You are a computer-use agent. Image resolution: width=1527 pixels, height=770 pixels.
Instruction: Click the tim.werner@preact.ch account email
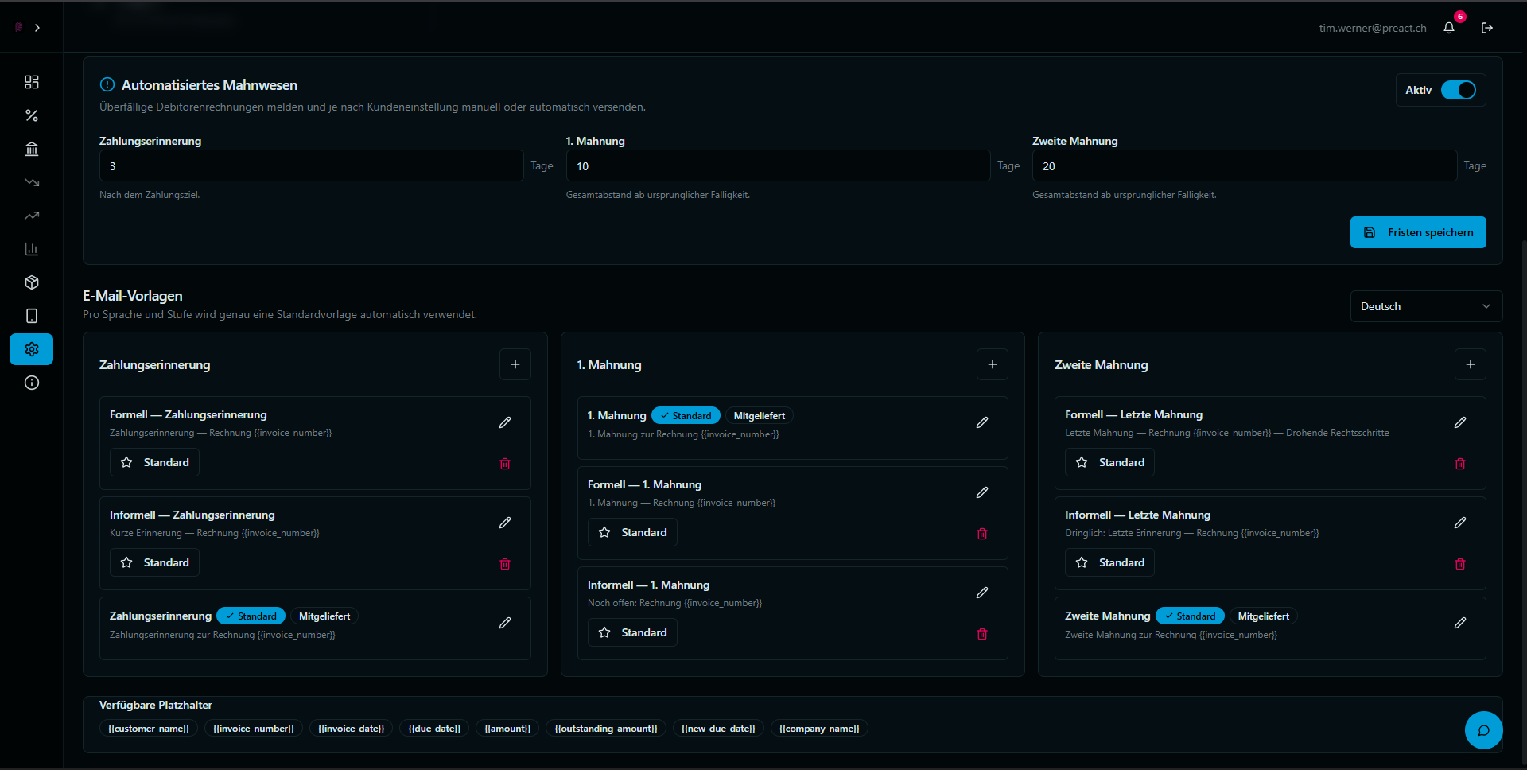pos(1373,28)
